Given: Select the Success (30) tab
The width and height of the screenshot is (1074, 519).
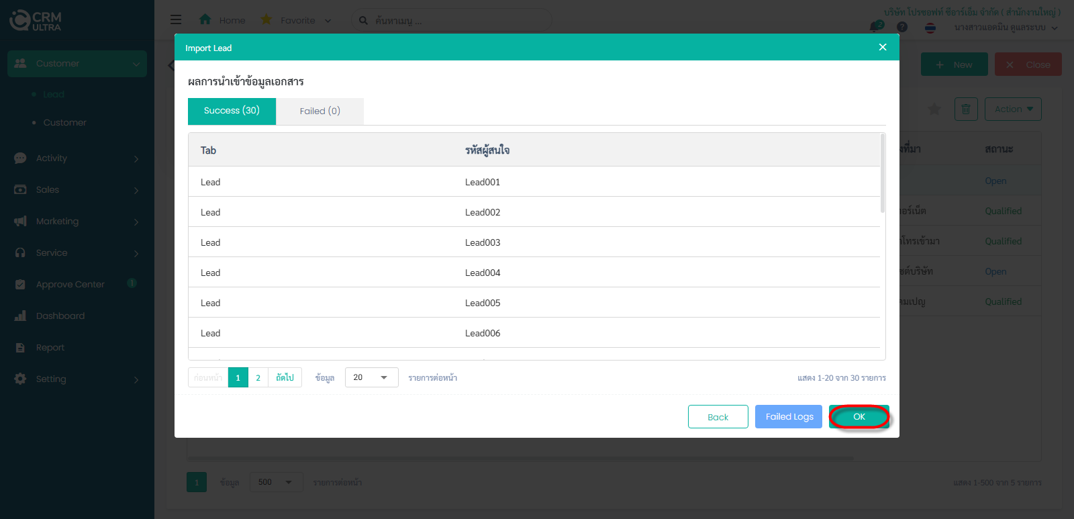Looking at the screenshot, I should (232, 111).
